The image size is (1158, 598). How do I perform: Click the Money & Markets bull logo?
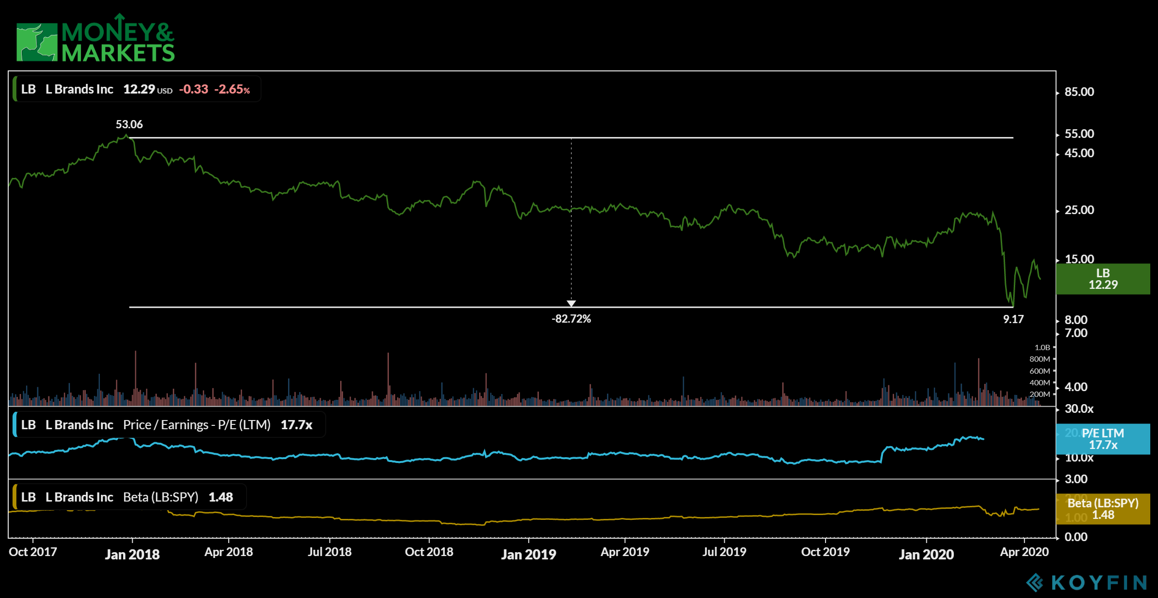pos(37,42)
